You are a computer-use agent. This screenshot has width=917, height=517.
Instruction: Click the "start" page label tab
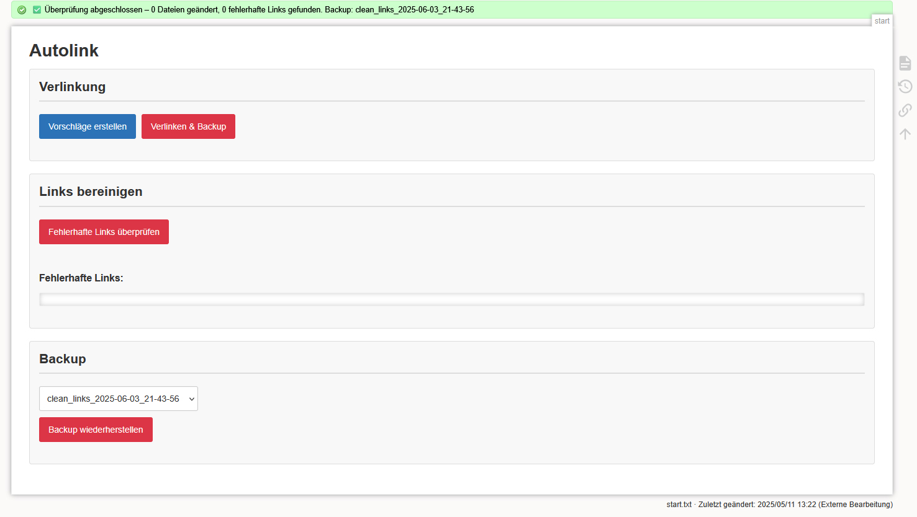882,21
